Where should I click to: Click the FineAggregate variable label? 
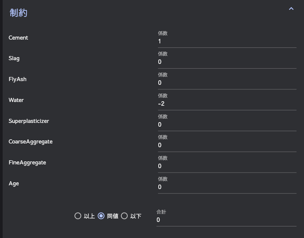27,163
